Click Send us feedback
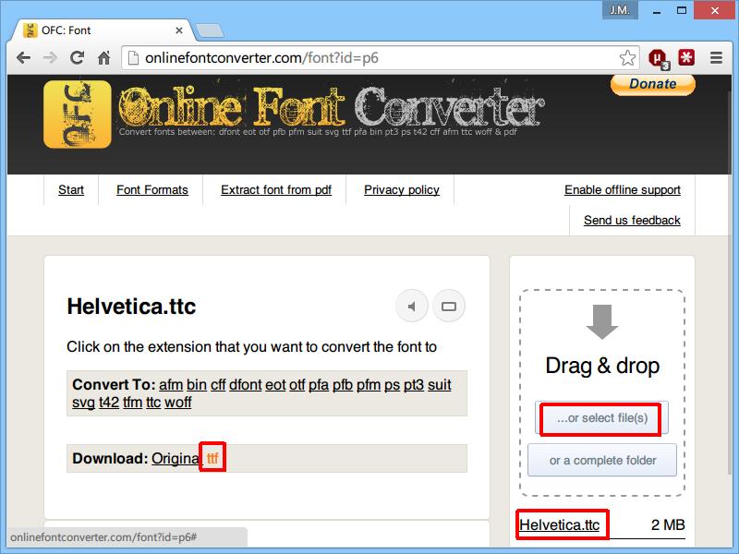739x554 pixels. click(x=632, y=220)
